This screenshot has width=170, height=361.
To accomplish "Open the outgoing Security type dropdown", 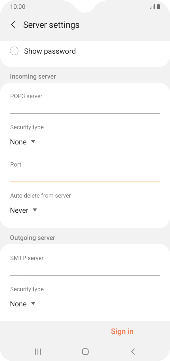I will point(23,304).
